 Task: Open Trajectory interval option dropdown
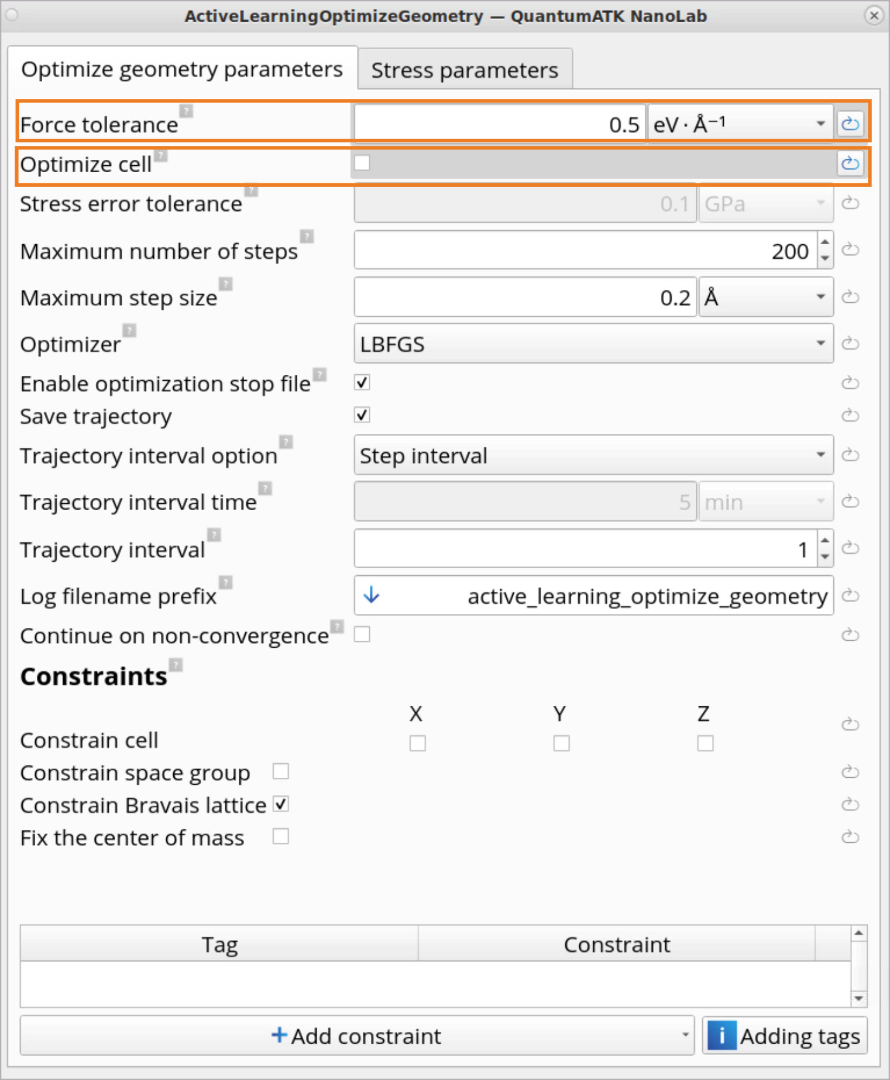click(594, 455)
